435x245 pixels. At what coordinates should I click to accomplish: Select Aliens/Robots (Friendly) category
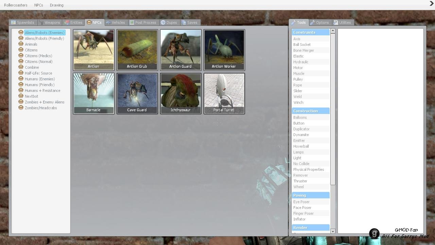[x=44, y=38]
